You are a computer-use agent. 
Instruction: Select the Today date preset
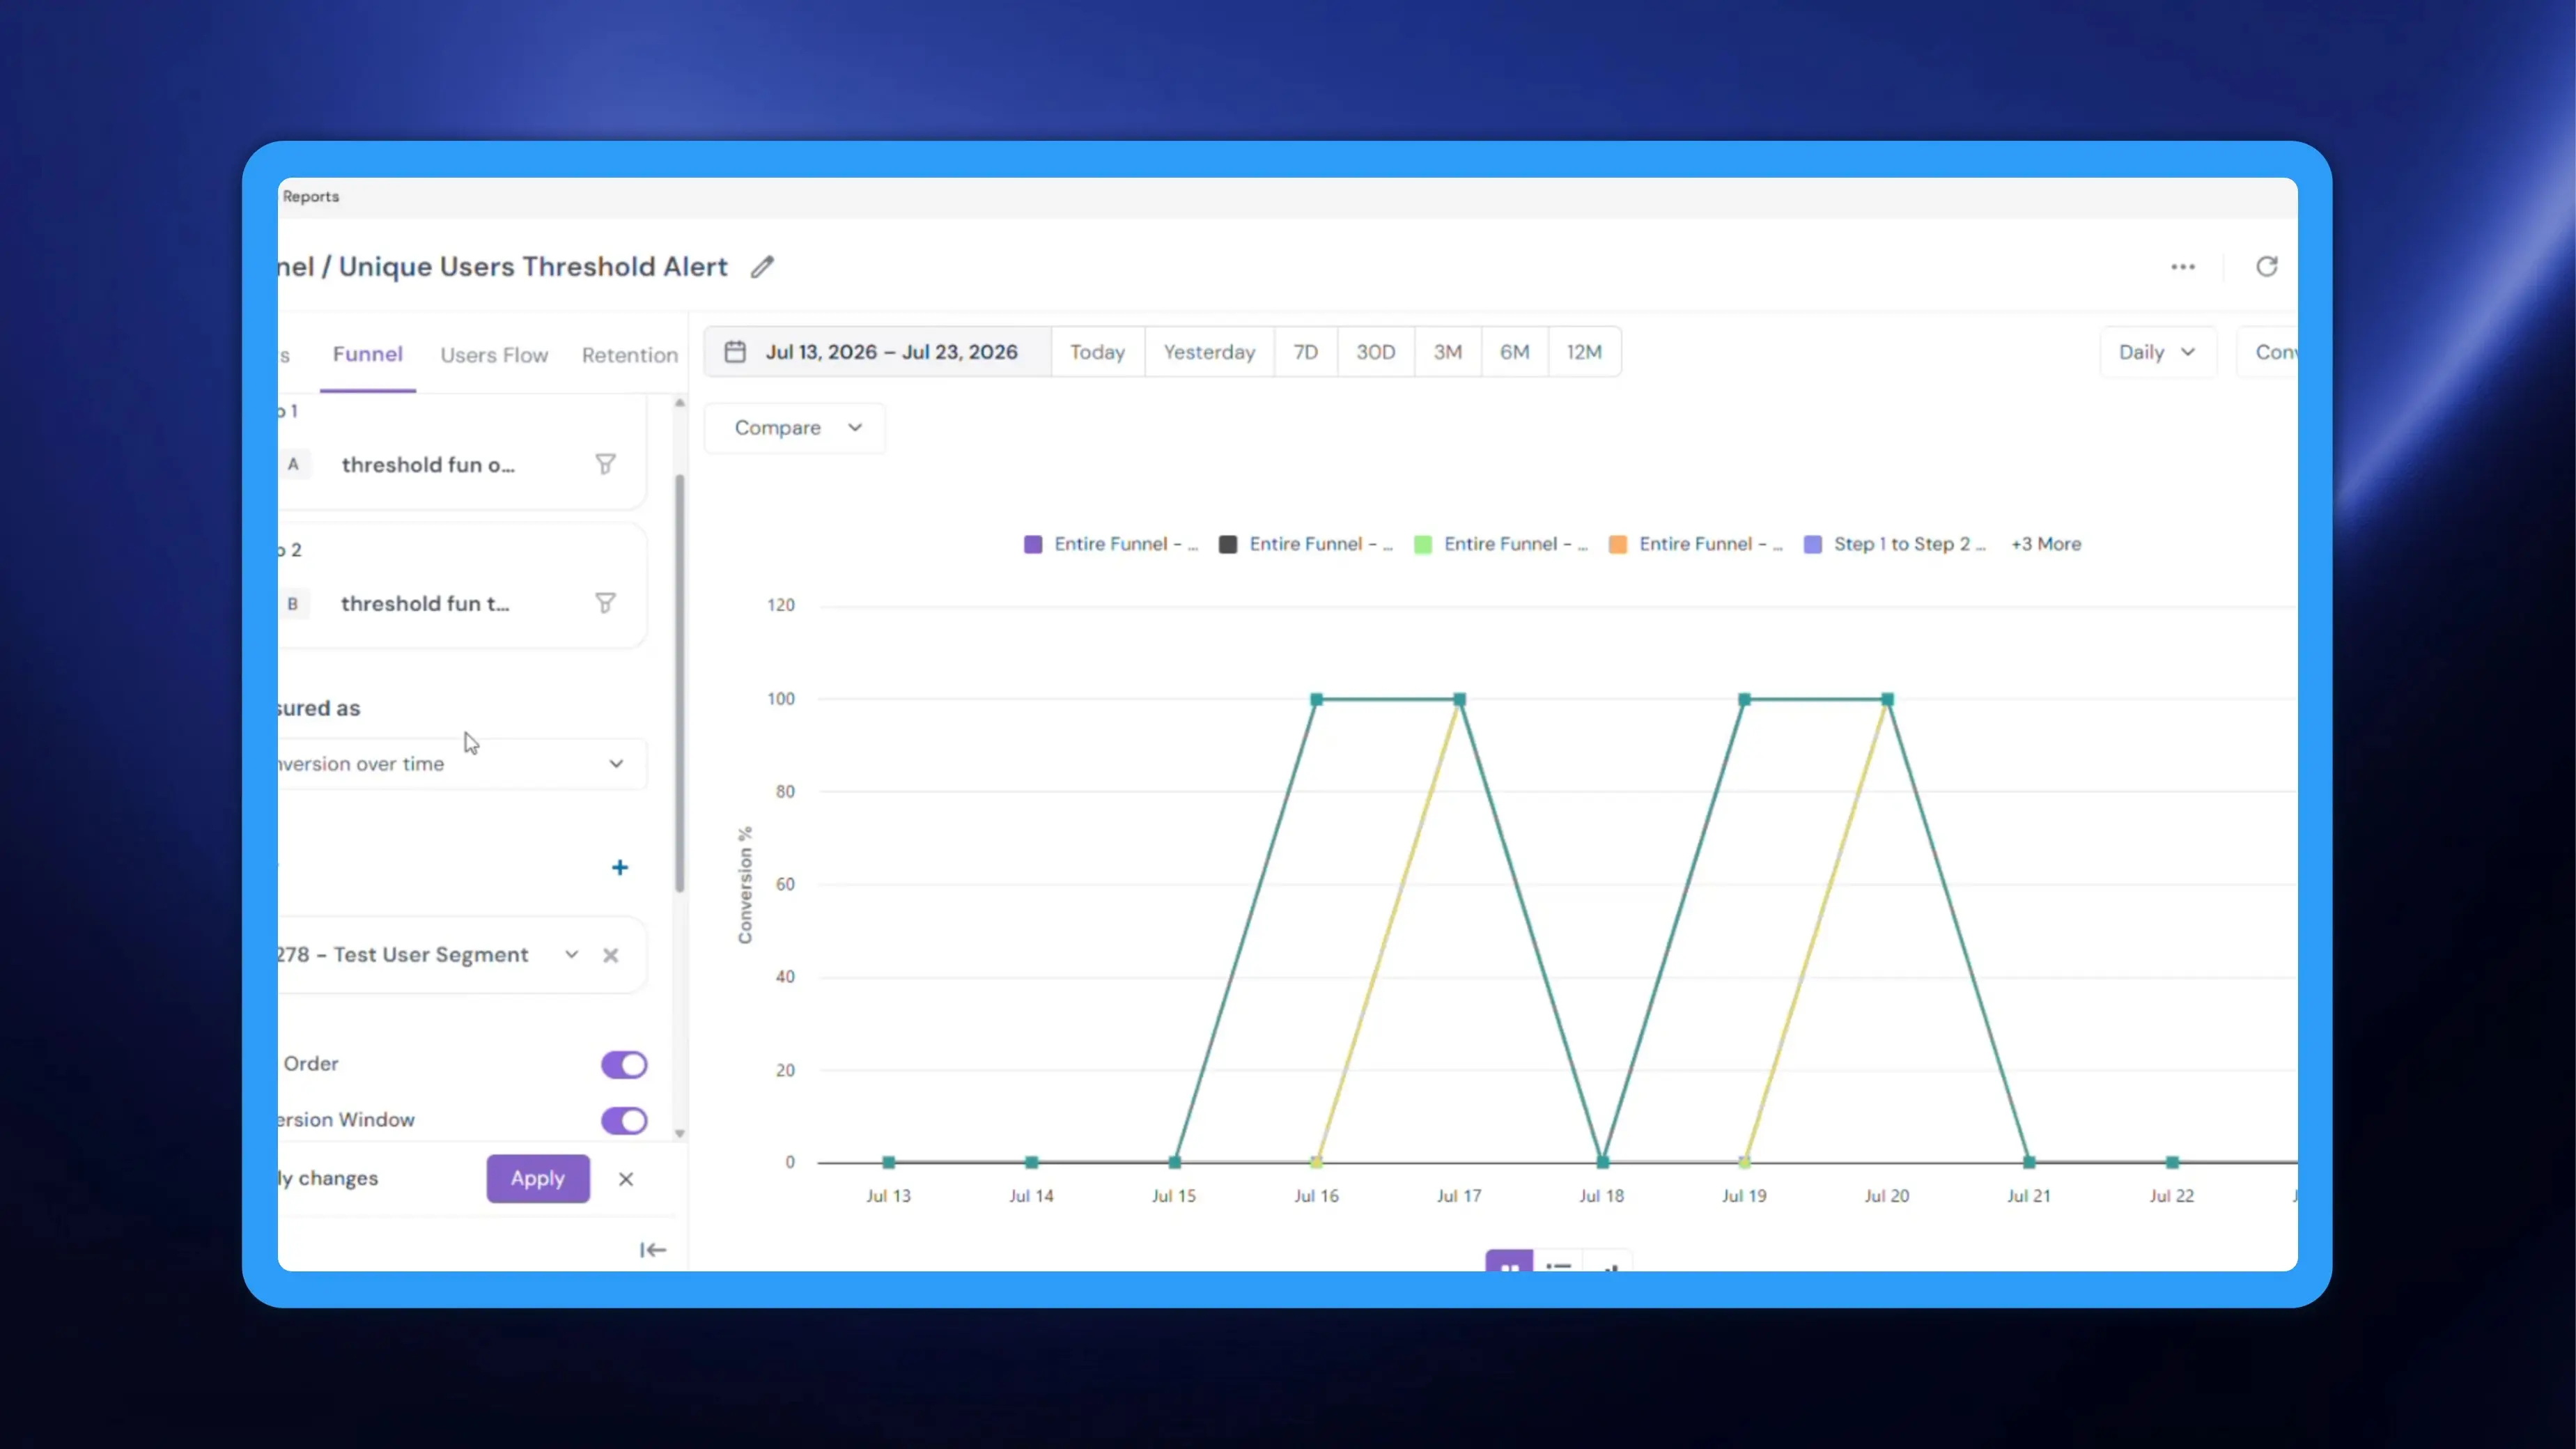1098,352
